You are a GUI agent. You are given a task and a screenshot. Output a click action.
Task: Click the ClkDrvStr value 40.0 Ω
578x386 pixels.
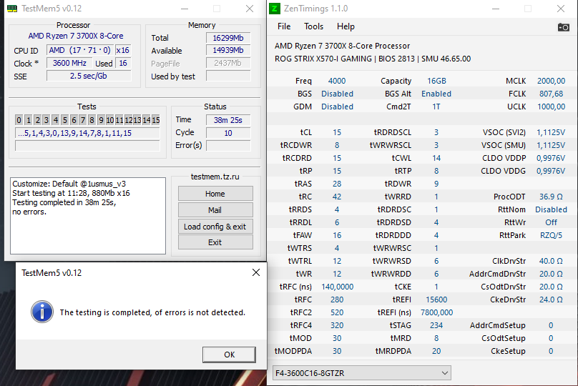pyautogui.click(x=551, y=261)
